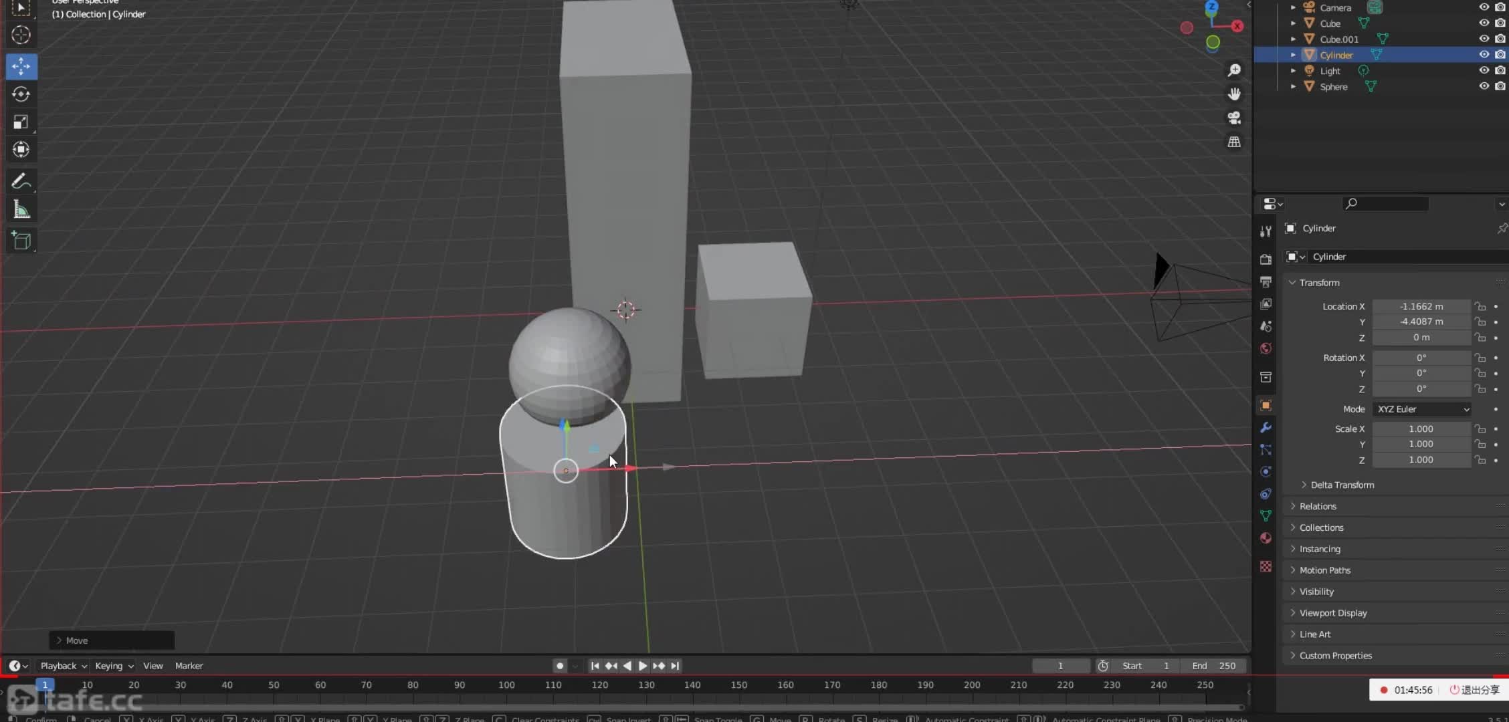
Task: Click the viewport zoom magnifier icon
Action: [1234, 70]
